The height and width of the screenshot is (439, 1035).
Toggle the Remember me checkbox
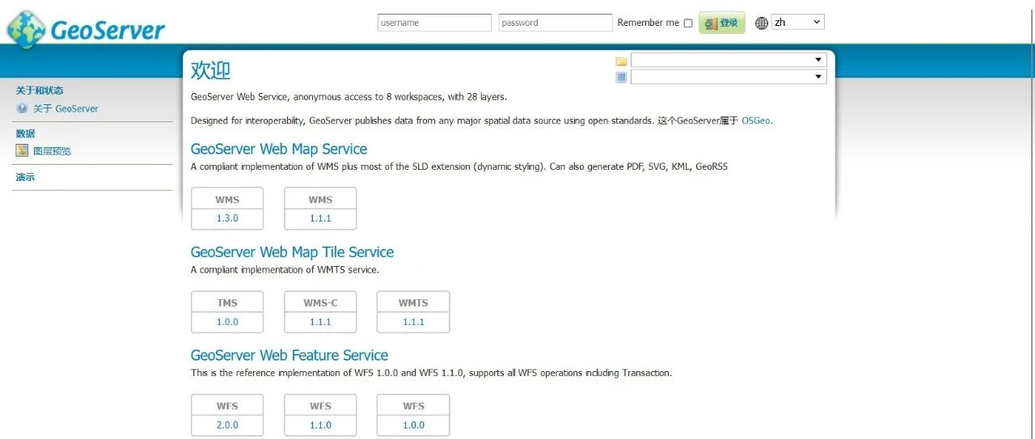(x=688, y=23)
